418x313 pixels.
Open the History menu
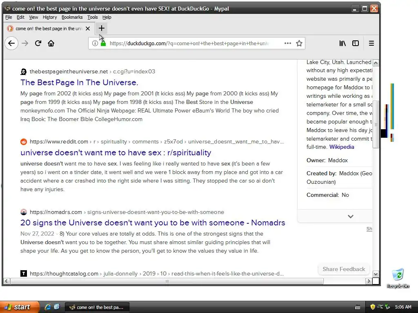49,17
